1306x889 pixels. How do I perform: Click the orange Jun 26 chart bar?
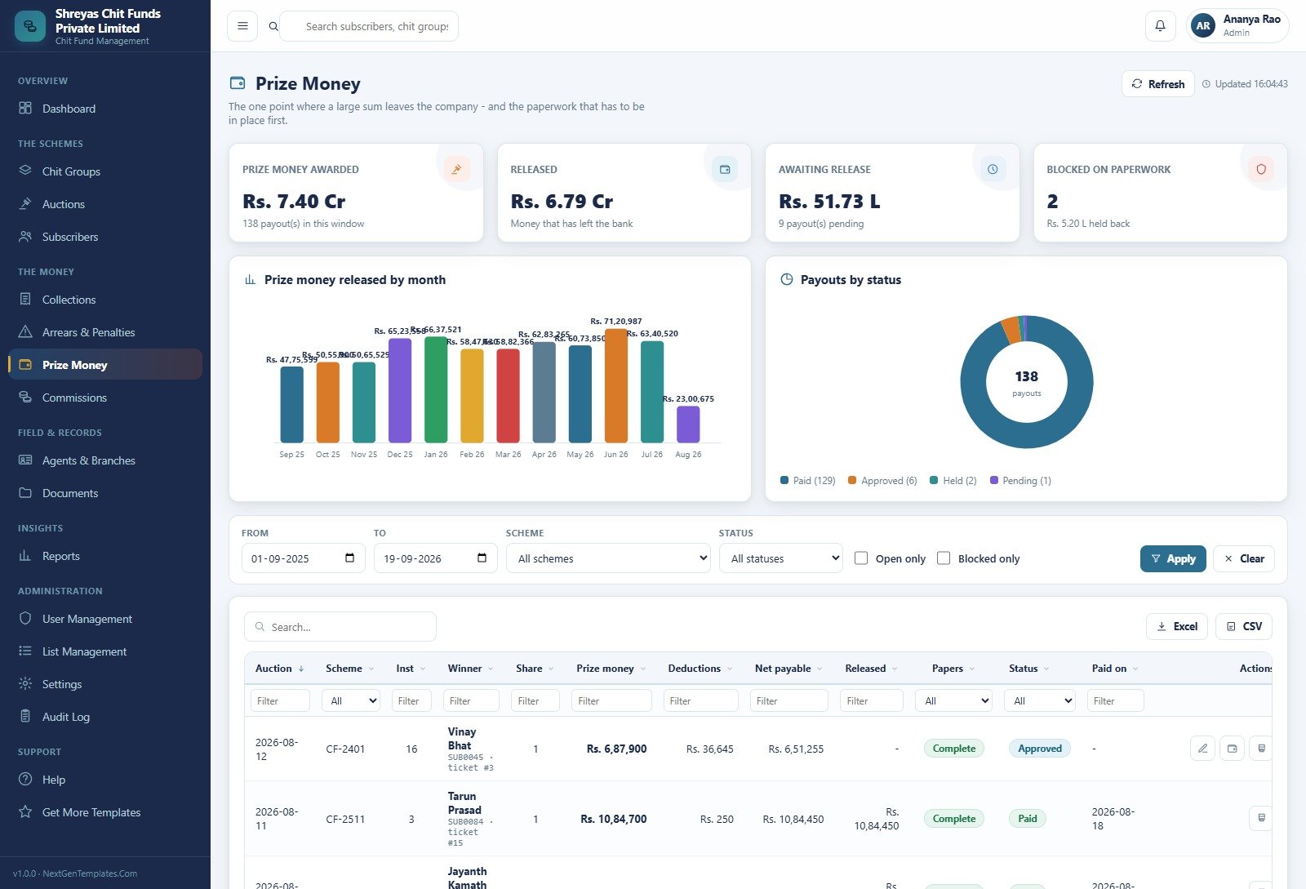click(616, 386)
